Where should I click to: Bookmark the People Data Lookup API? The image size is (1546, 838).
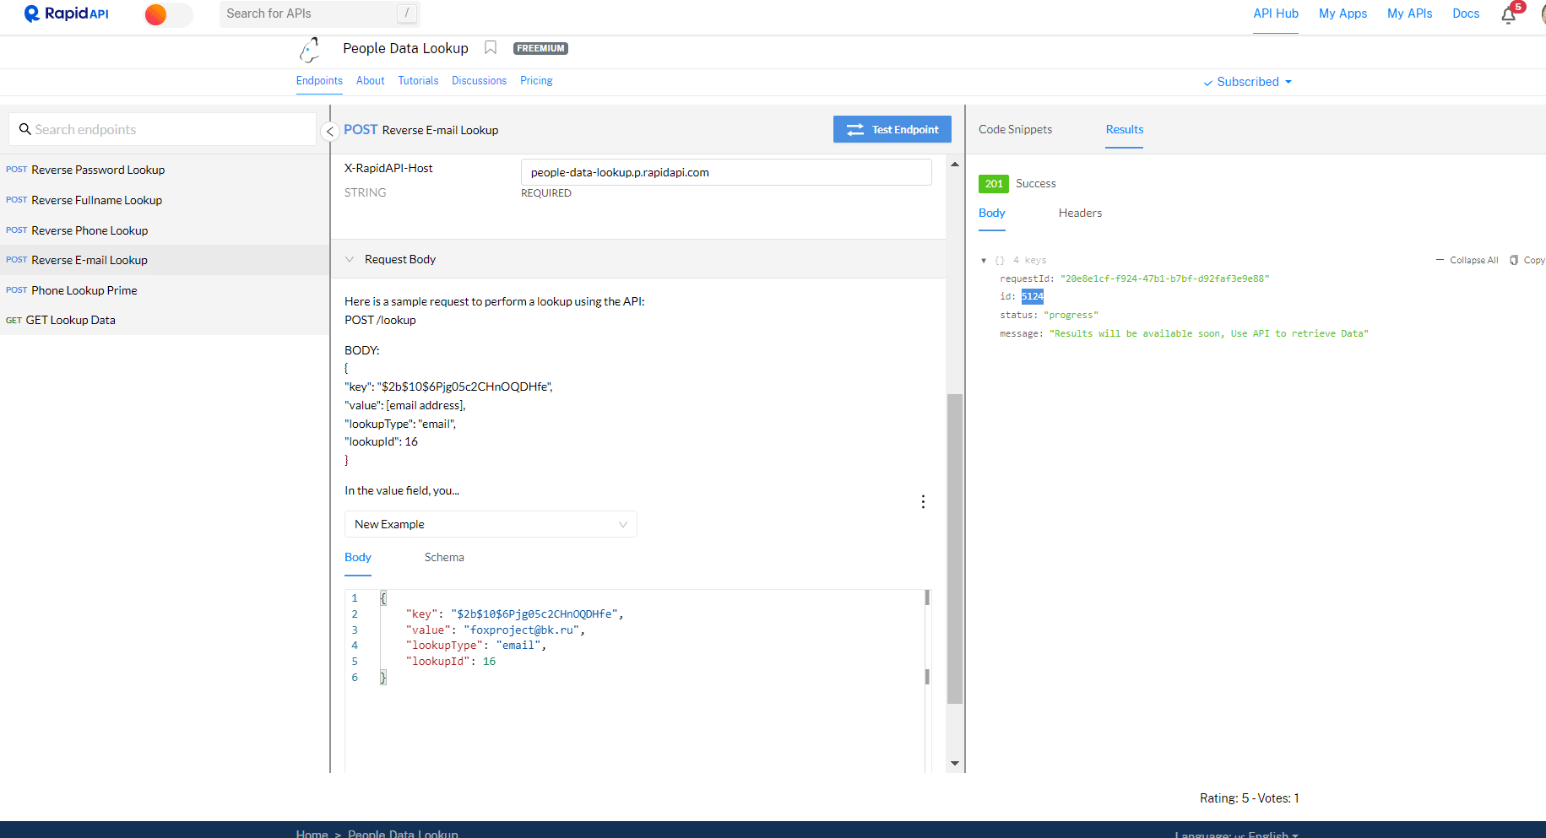tap(491, 48)
